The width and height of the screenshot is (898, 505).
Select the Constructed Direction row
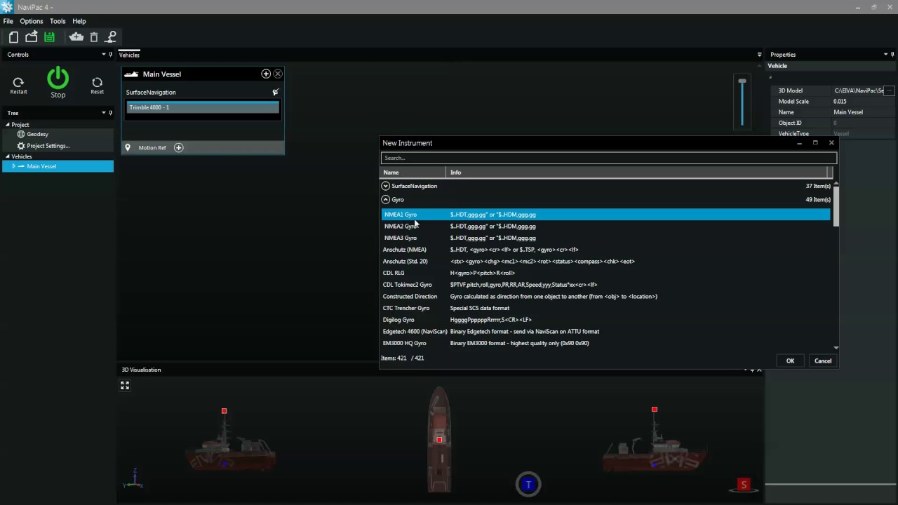[x=605, y=296]
